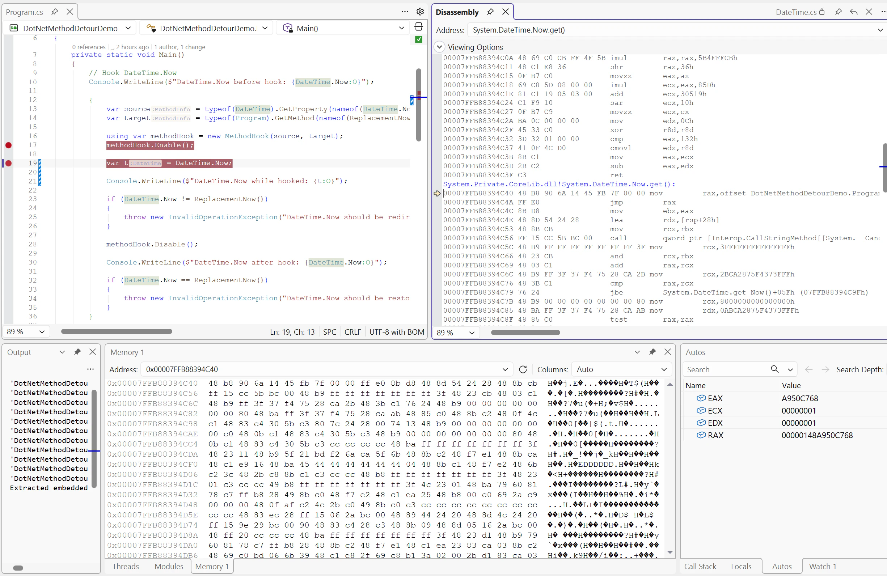Click the Autos next search result arrow
887x576 pixels.
point(825,369)
